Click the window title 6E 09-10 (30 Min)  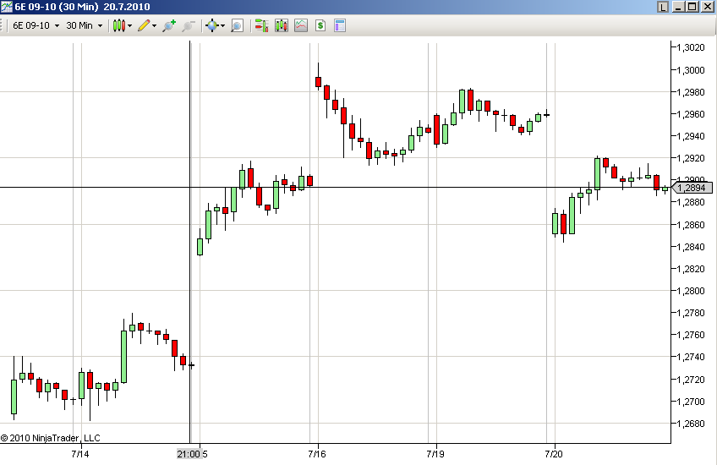click(x=57, y=7)
